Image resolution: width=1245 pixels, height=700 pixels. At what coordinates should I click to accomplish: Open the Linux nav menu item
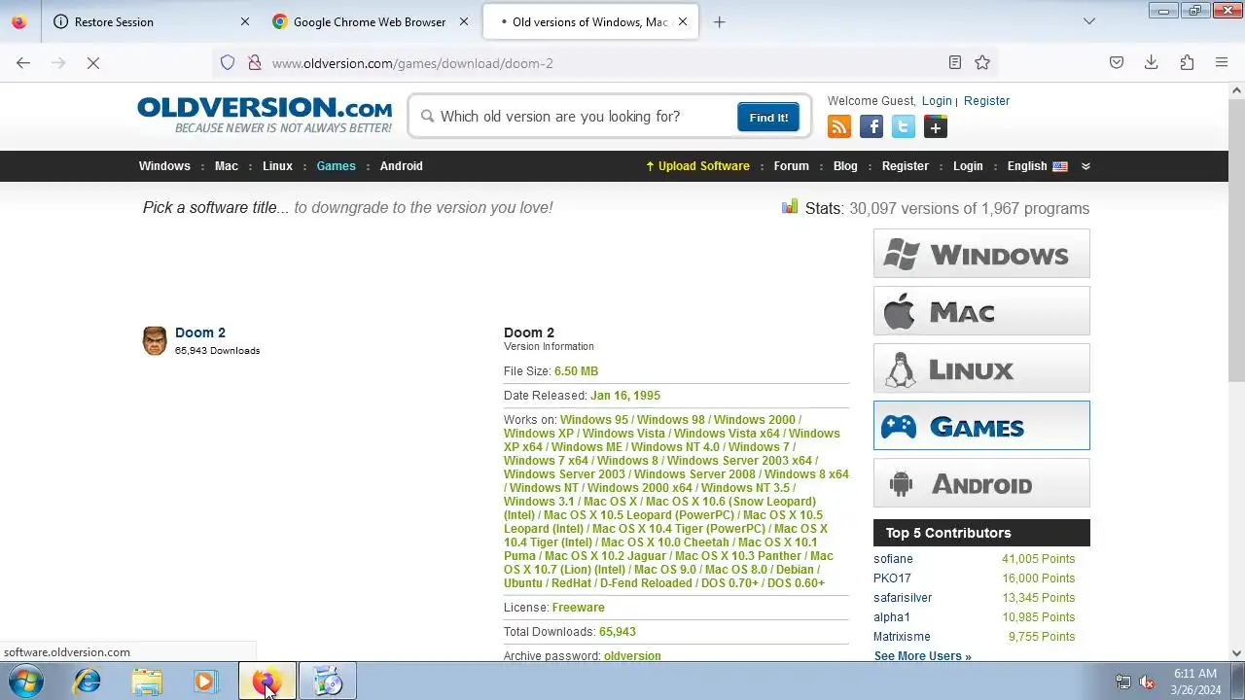[x=277, y=166]
